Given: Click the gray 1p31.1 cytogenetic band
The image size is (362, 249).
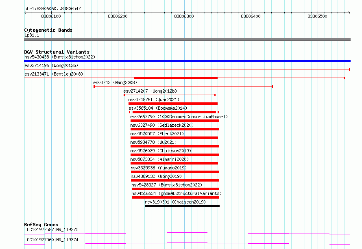Looking at the screenshot, I should 187,39.
